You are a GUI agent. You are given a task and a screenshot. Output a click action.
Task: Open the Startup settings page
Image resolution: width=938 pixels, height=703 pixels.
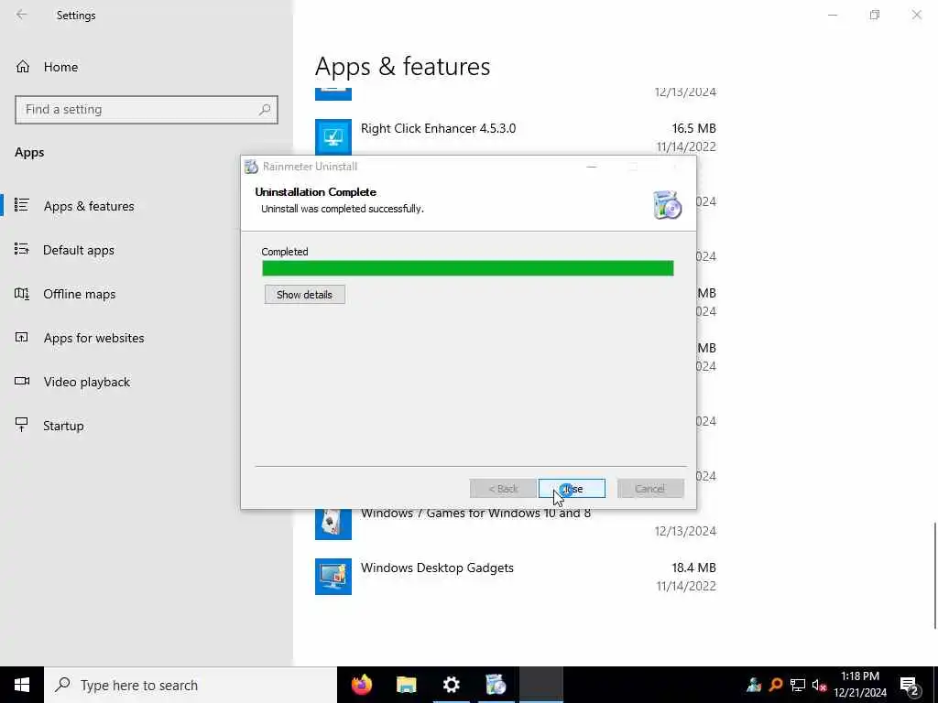[63, 426]
